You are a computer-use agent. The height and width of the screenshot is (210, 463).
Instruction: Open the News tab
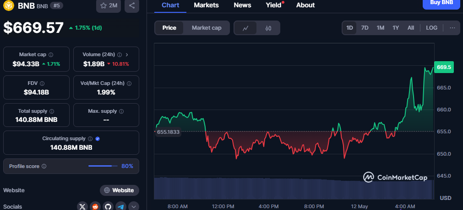(x=242, y=5)
